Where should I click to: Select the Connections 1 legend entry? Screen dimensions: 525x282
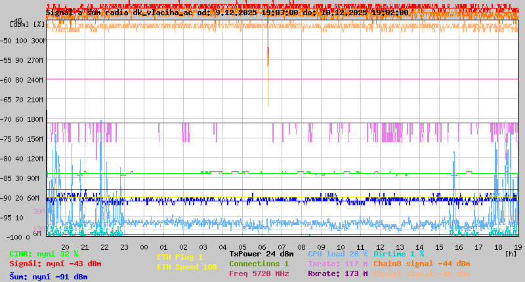(x=259, y=264)
